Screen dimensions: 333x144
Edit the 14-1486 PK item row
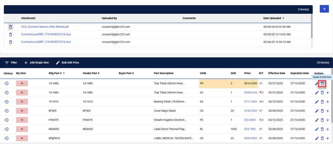point(317,84)
